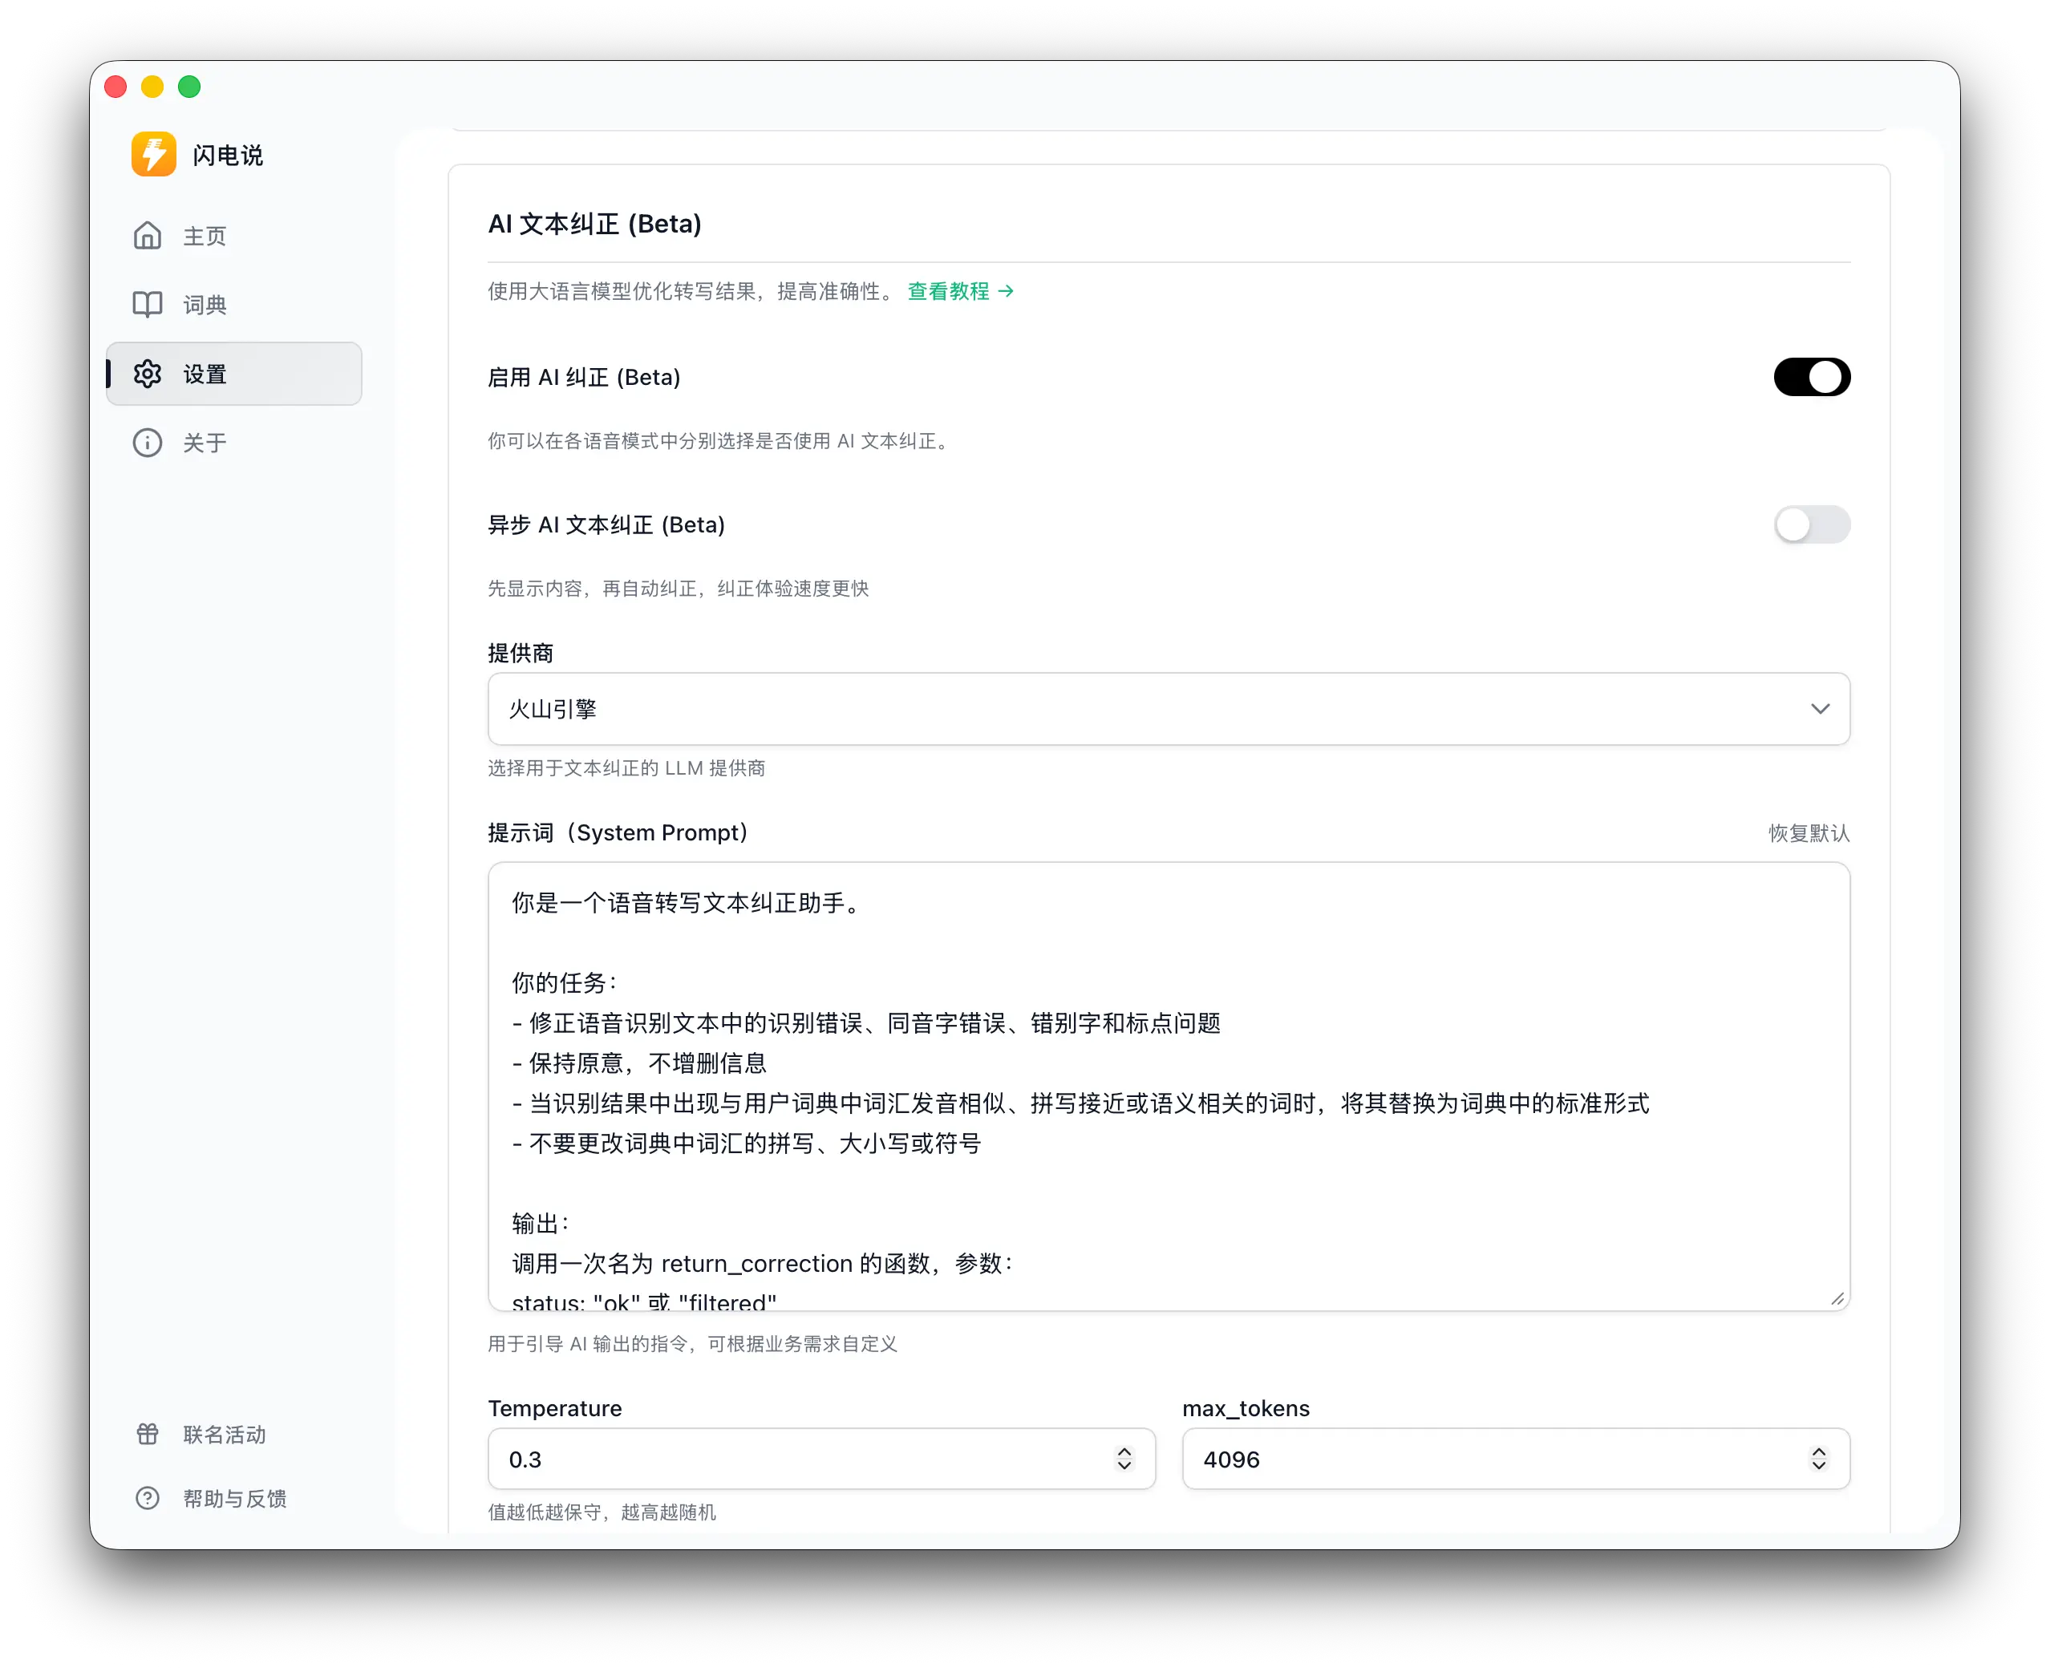Click the 设置 gear icon
Image resolution: width=2050 pixels, height=1668 pixels.
click(147, 374)
